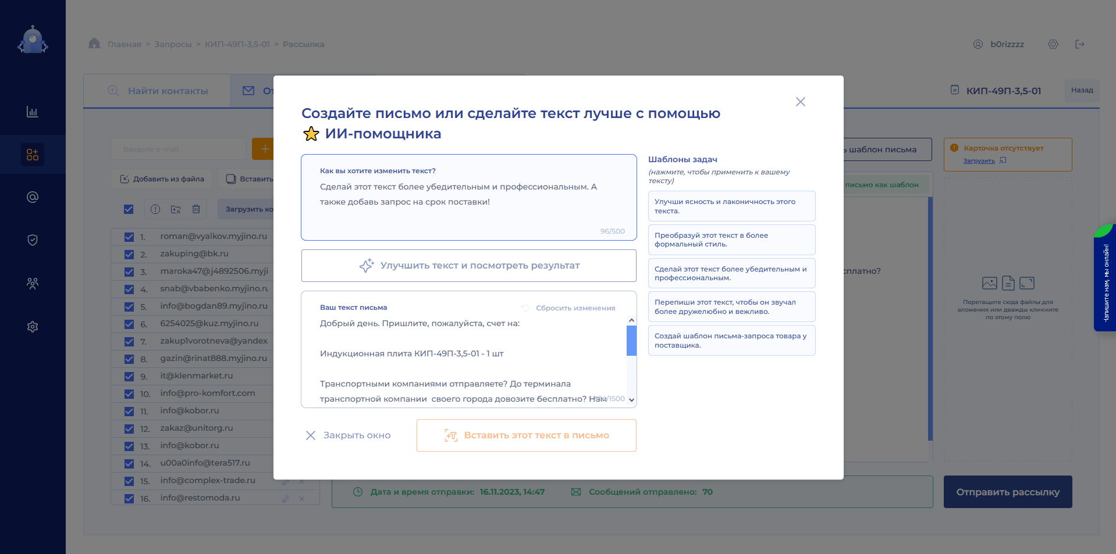The image size is (1116, 554).
Task: Click the home icon in breadcrumbs
Action: (x=94, y=44)
